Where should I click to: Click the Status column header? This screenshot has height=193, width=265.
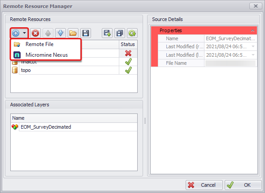128,44
